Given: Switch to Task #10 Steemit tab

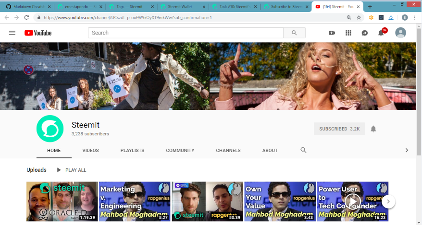Looking at the screenshot, I should (x=235, y=7).
